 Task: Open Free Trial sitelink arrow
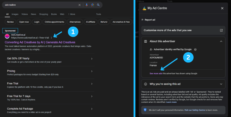tap(92, 84)
